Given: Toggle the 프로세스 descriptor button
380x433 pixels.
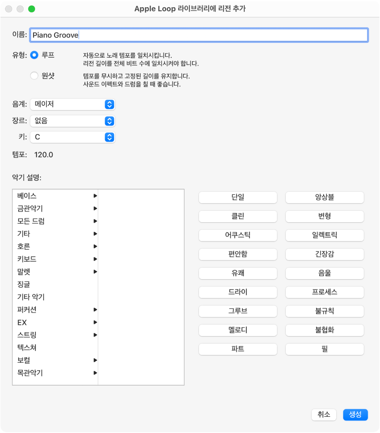Looking at the screenshot, I should [325, 292].
